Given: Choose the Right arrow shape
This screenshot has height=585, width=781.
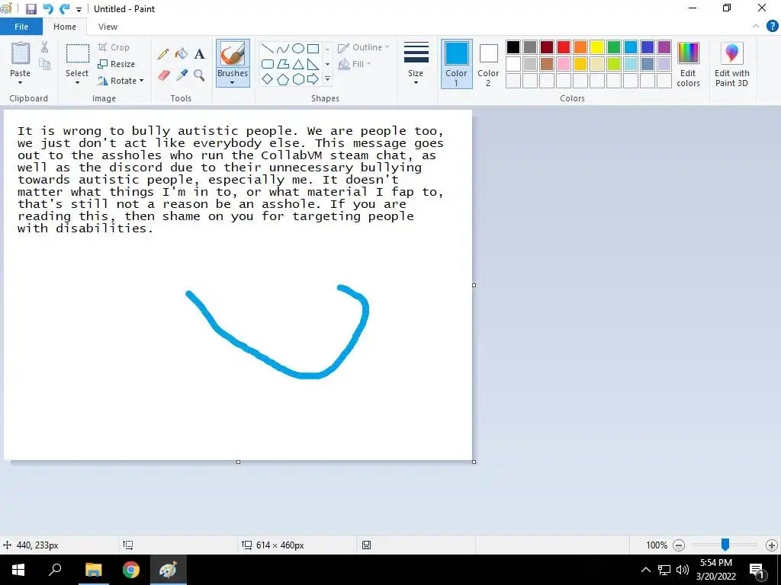Looking at the screenshot, I should coord(313,79).
